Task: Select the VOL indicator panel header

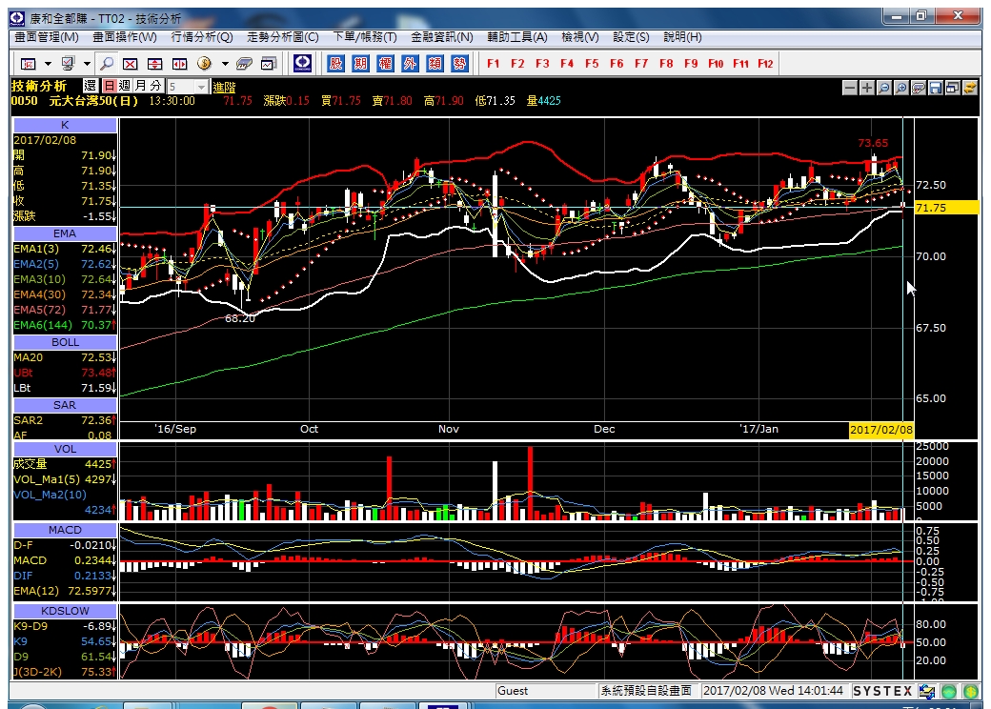Action: [65, 449]
